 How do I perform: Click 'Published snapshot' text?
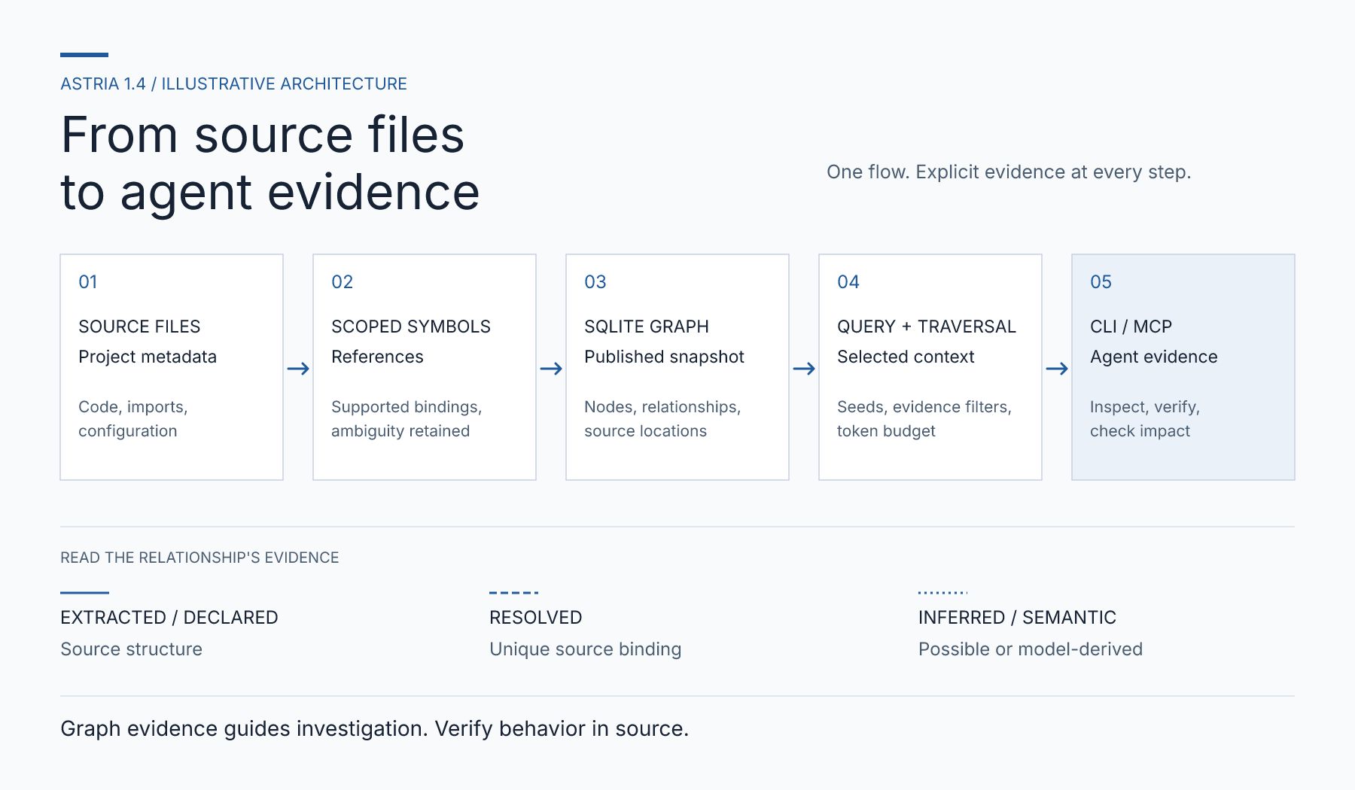tap(664, 357)
